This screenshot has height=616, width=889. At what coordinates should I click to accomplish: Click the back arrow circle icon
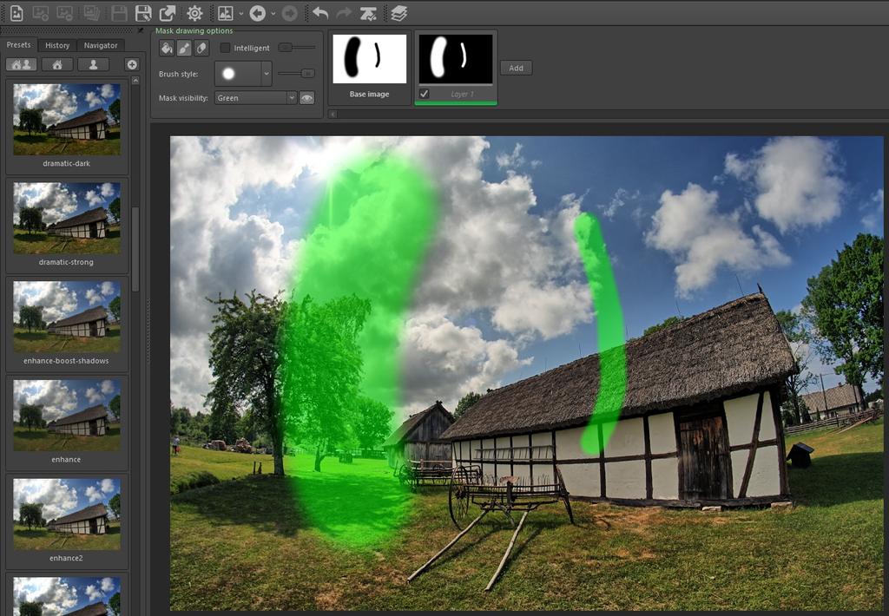257,12
